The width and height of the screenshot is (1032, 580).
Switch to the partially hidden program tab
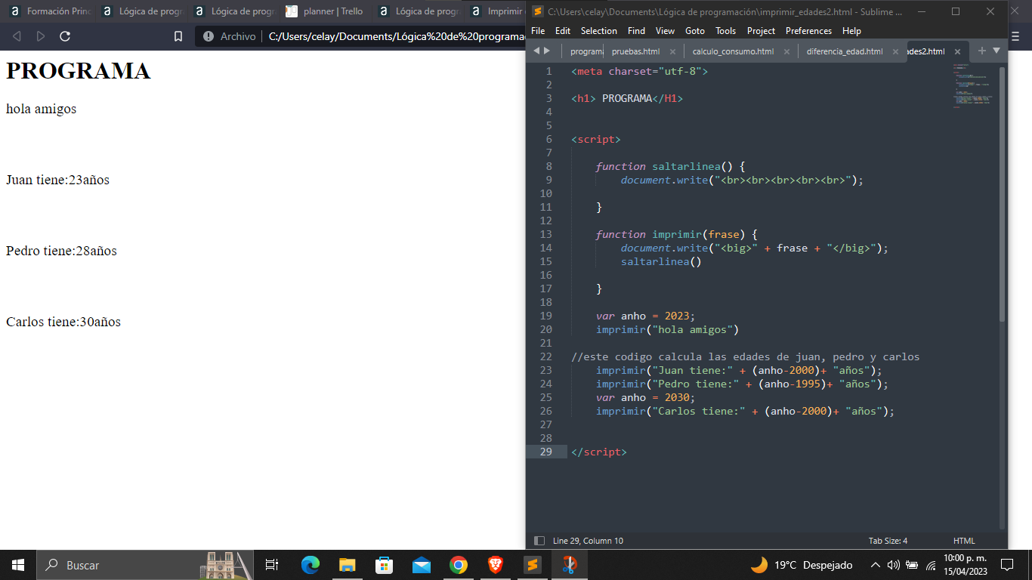(586, 51)
